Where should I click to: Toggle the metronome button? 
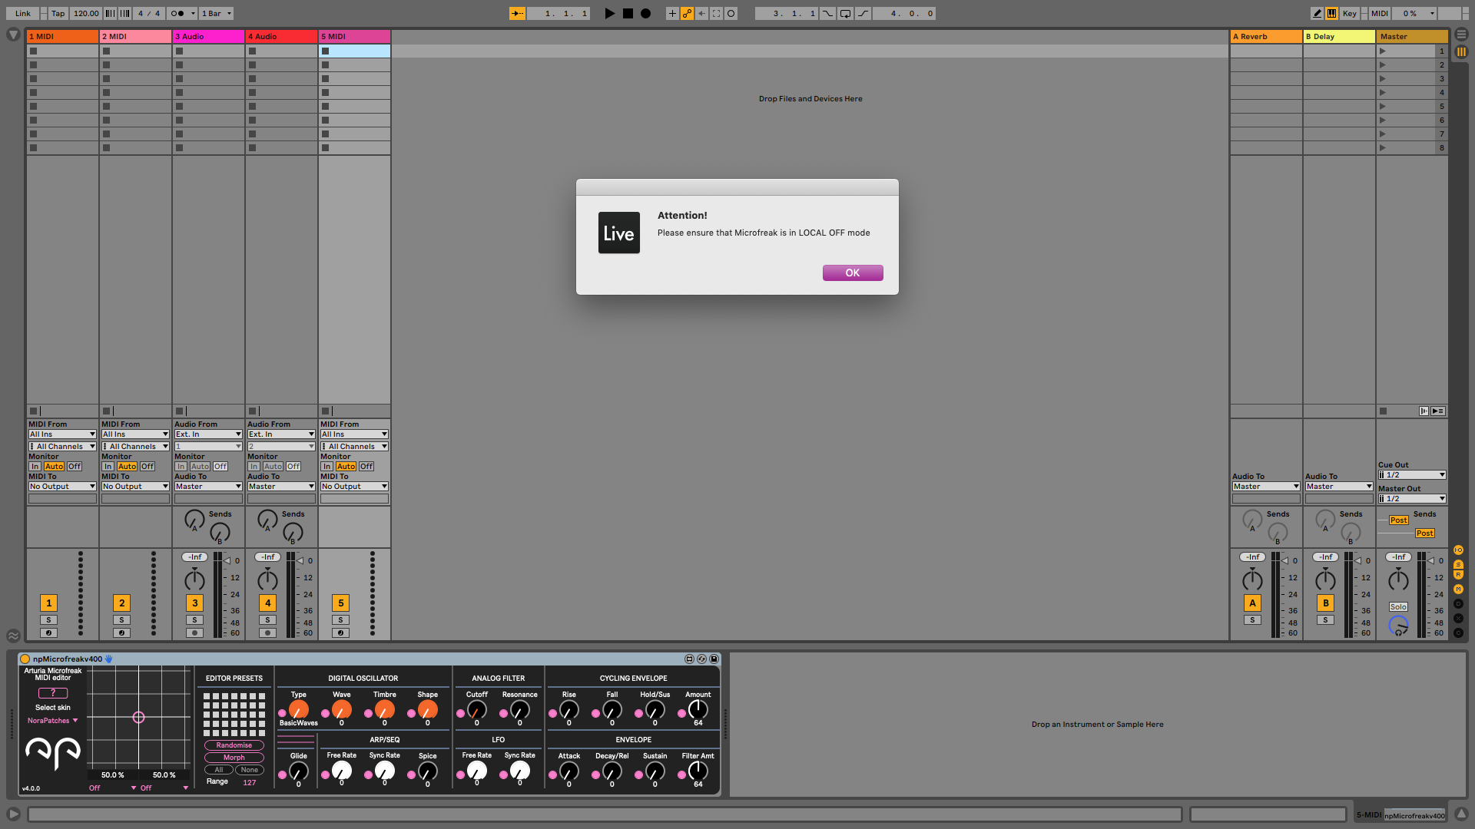177,13
